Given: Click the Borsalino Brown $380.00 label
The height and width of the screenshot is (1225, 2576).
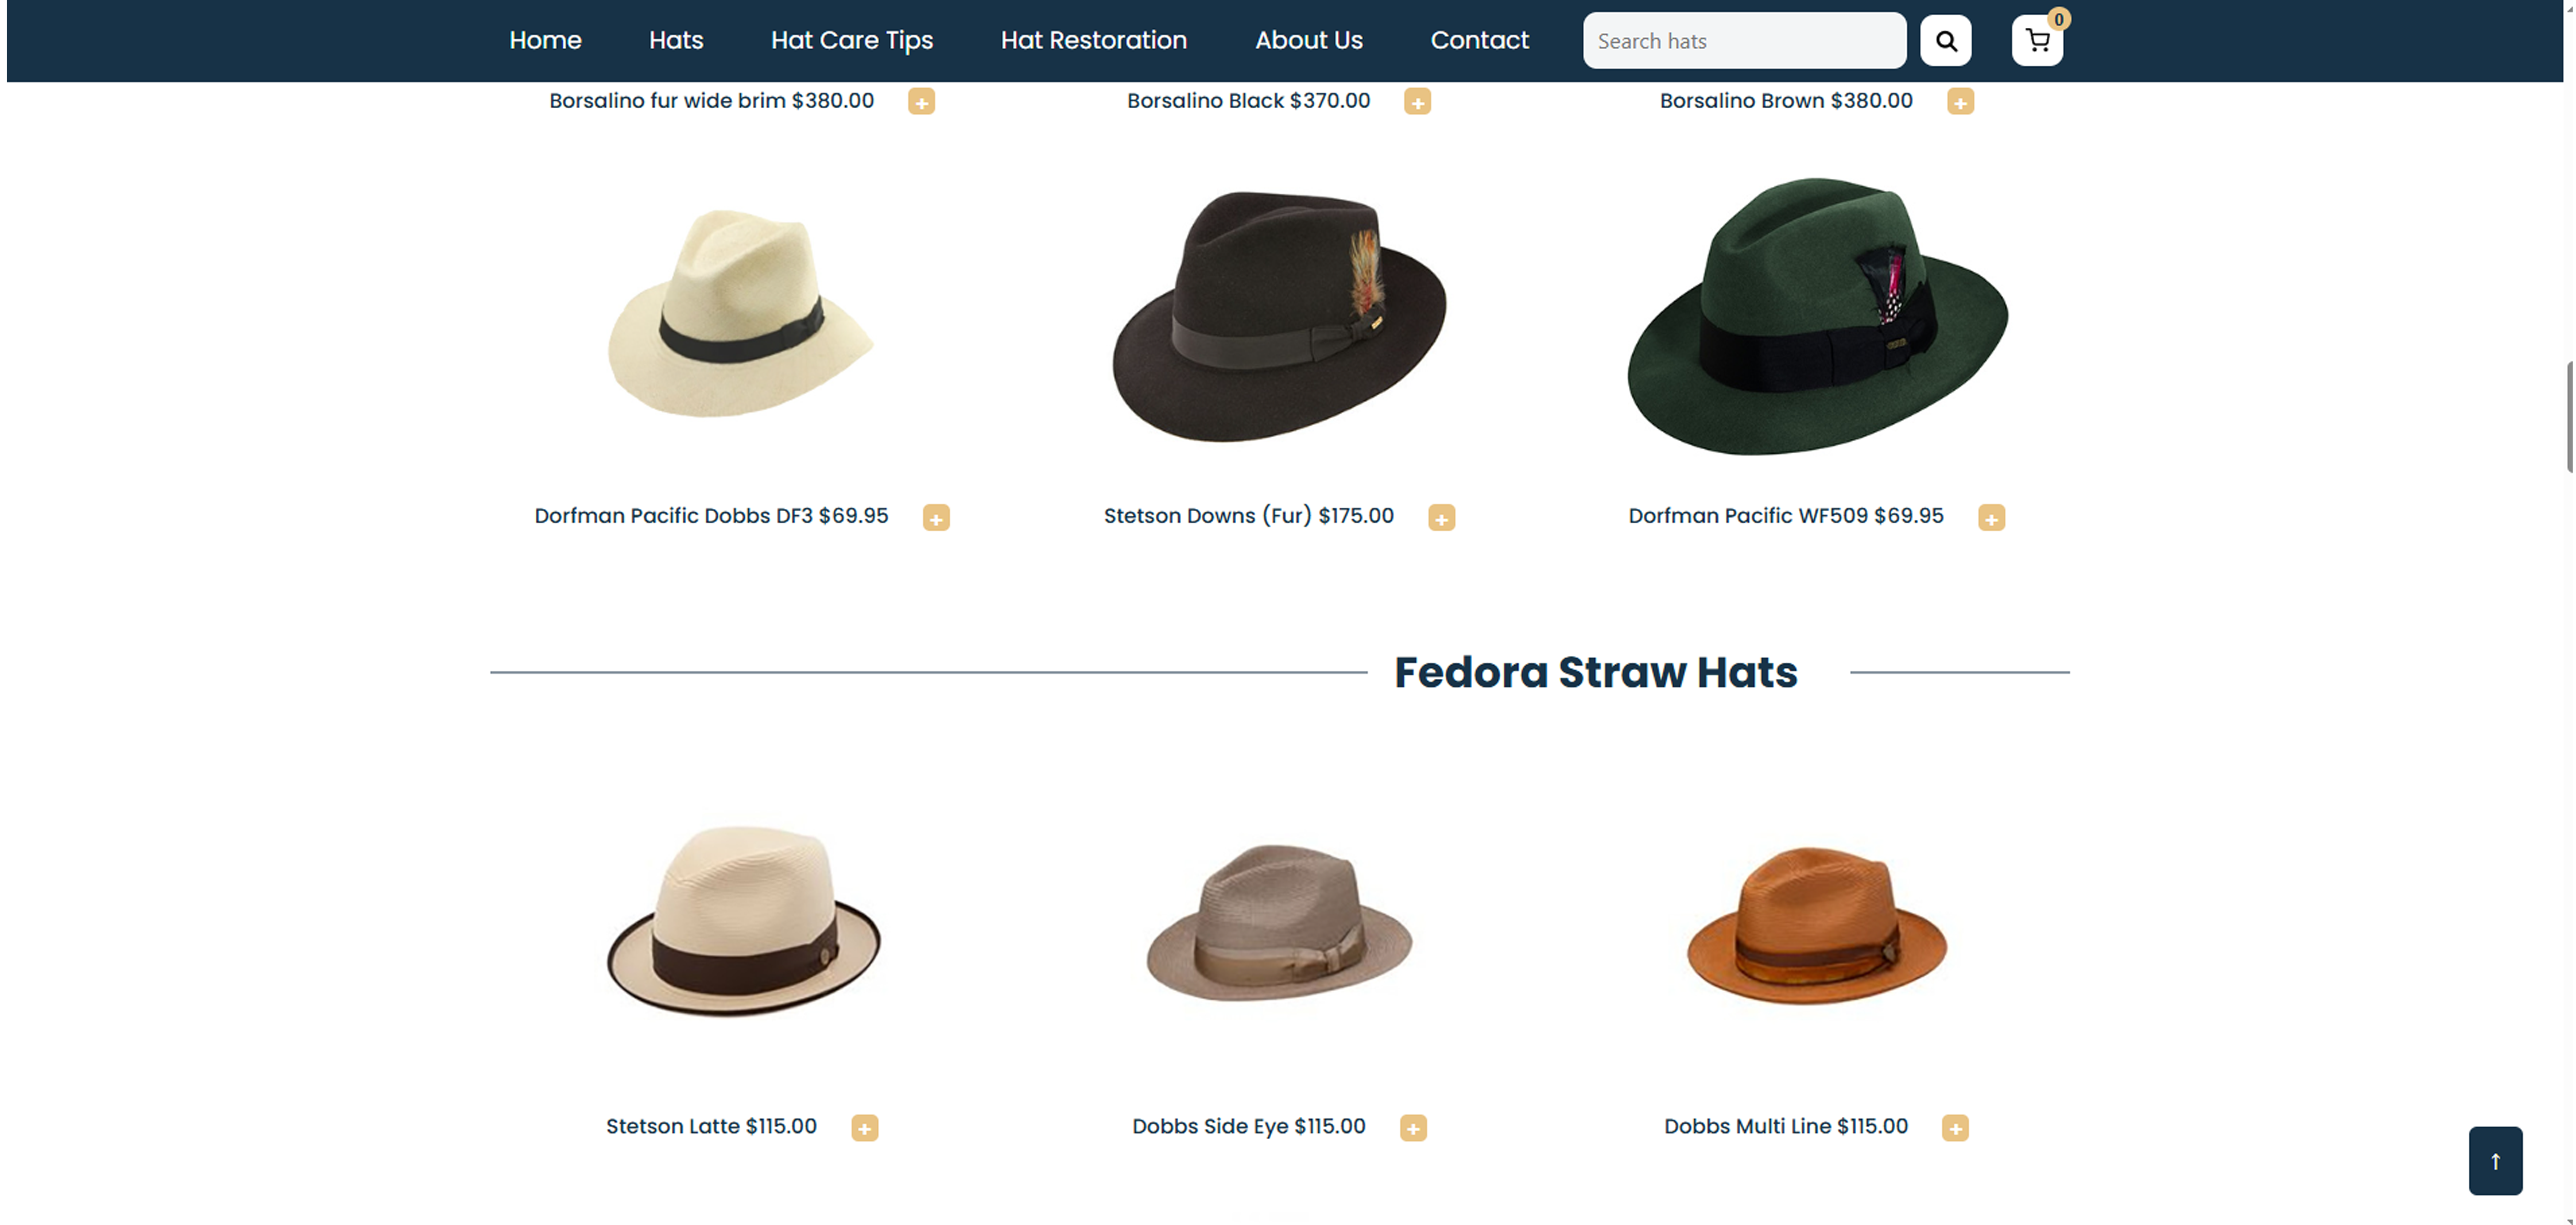Looking at the screenshot, I should coord(1786,101).
